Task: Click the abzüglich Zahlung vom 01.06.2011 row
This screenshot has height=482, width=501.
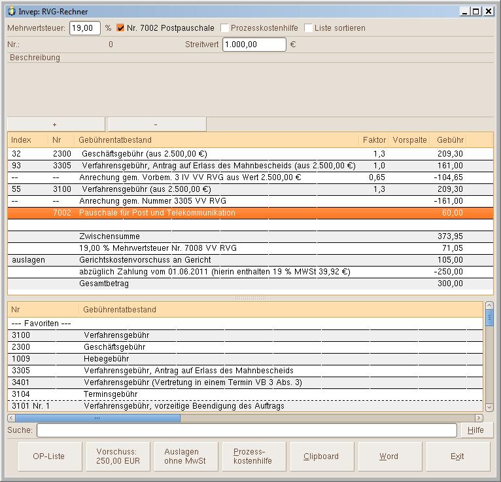Action: coord(250,272)
